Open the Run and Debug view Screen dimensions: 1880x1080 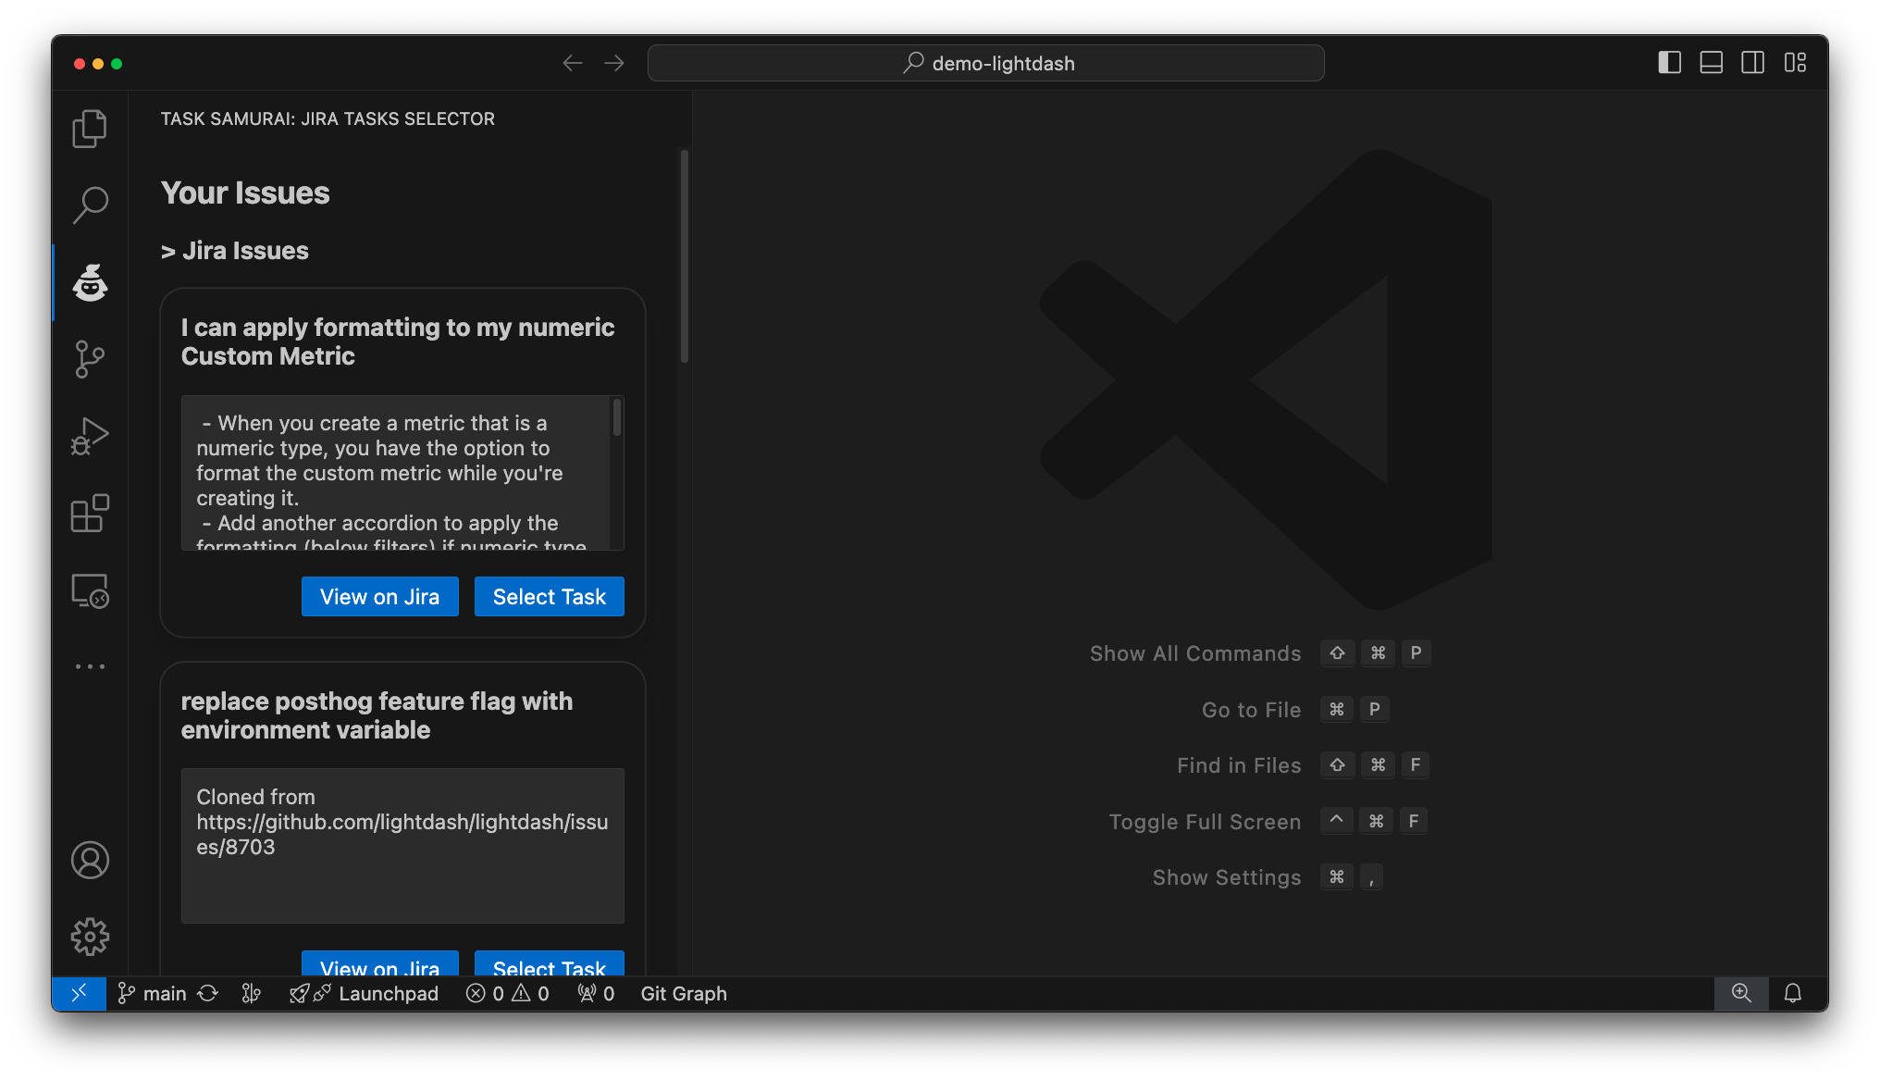coord(89,435)
